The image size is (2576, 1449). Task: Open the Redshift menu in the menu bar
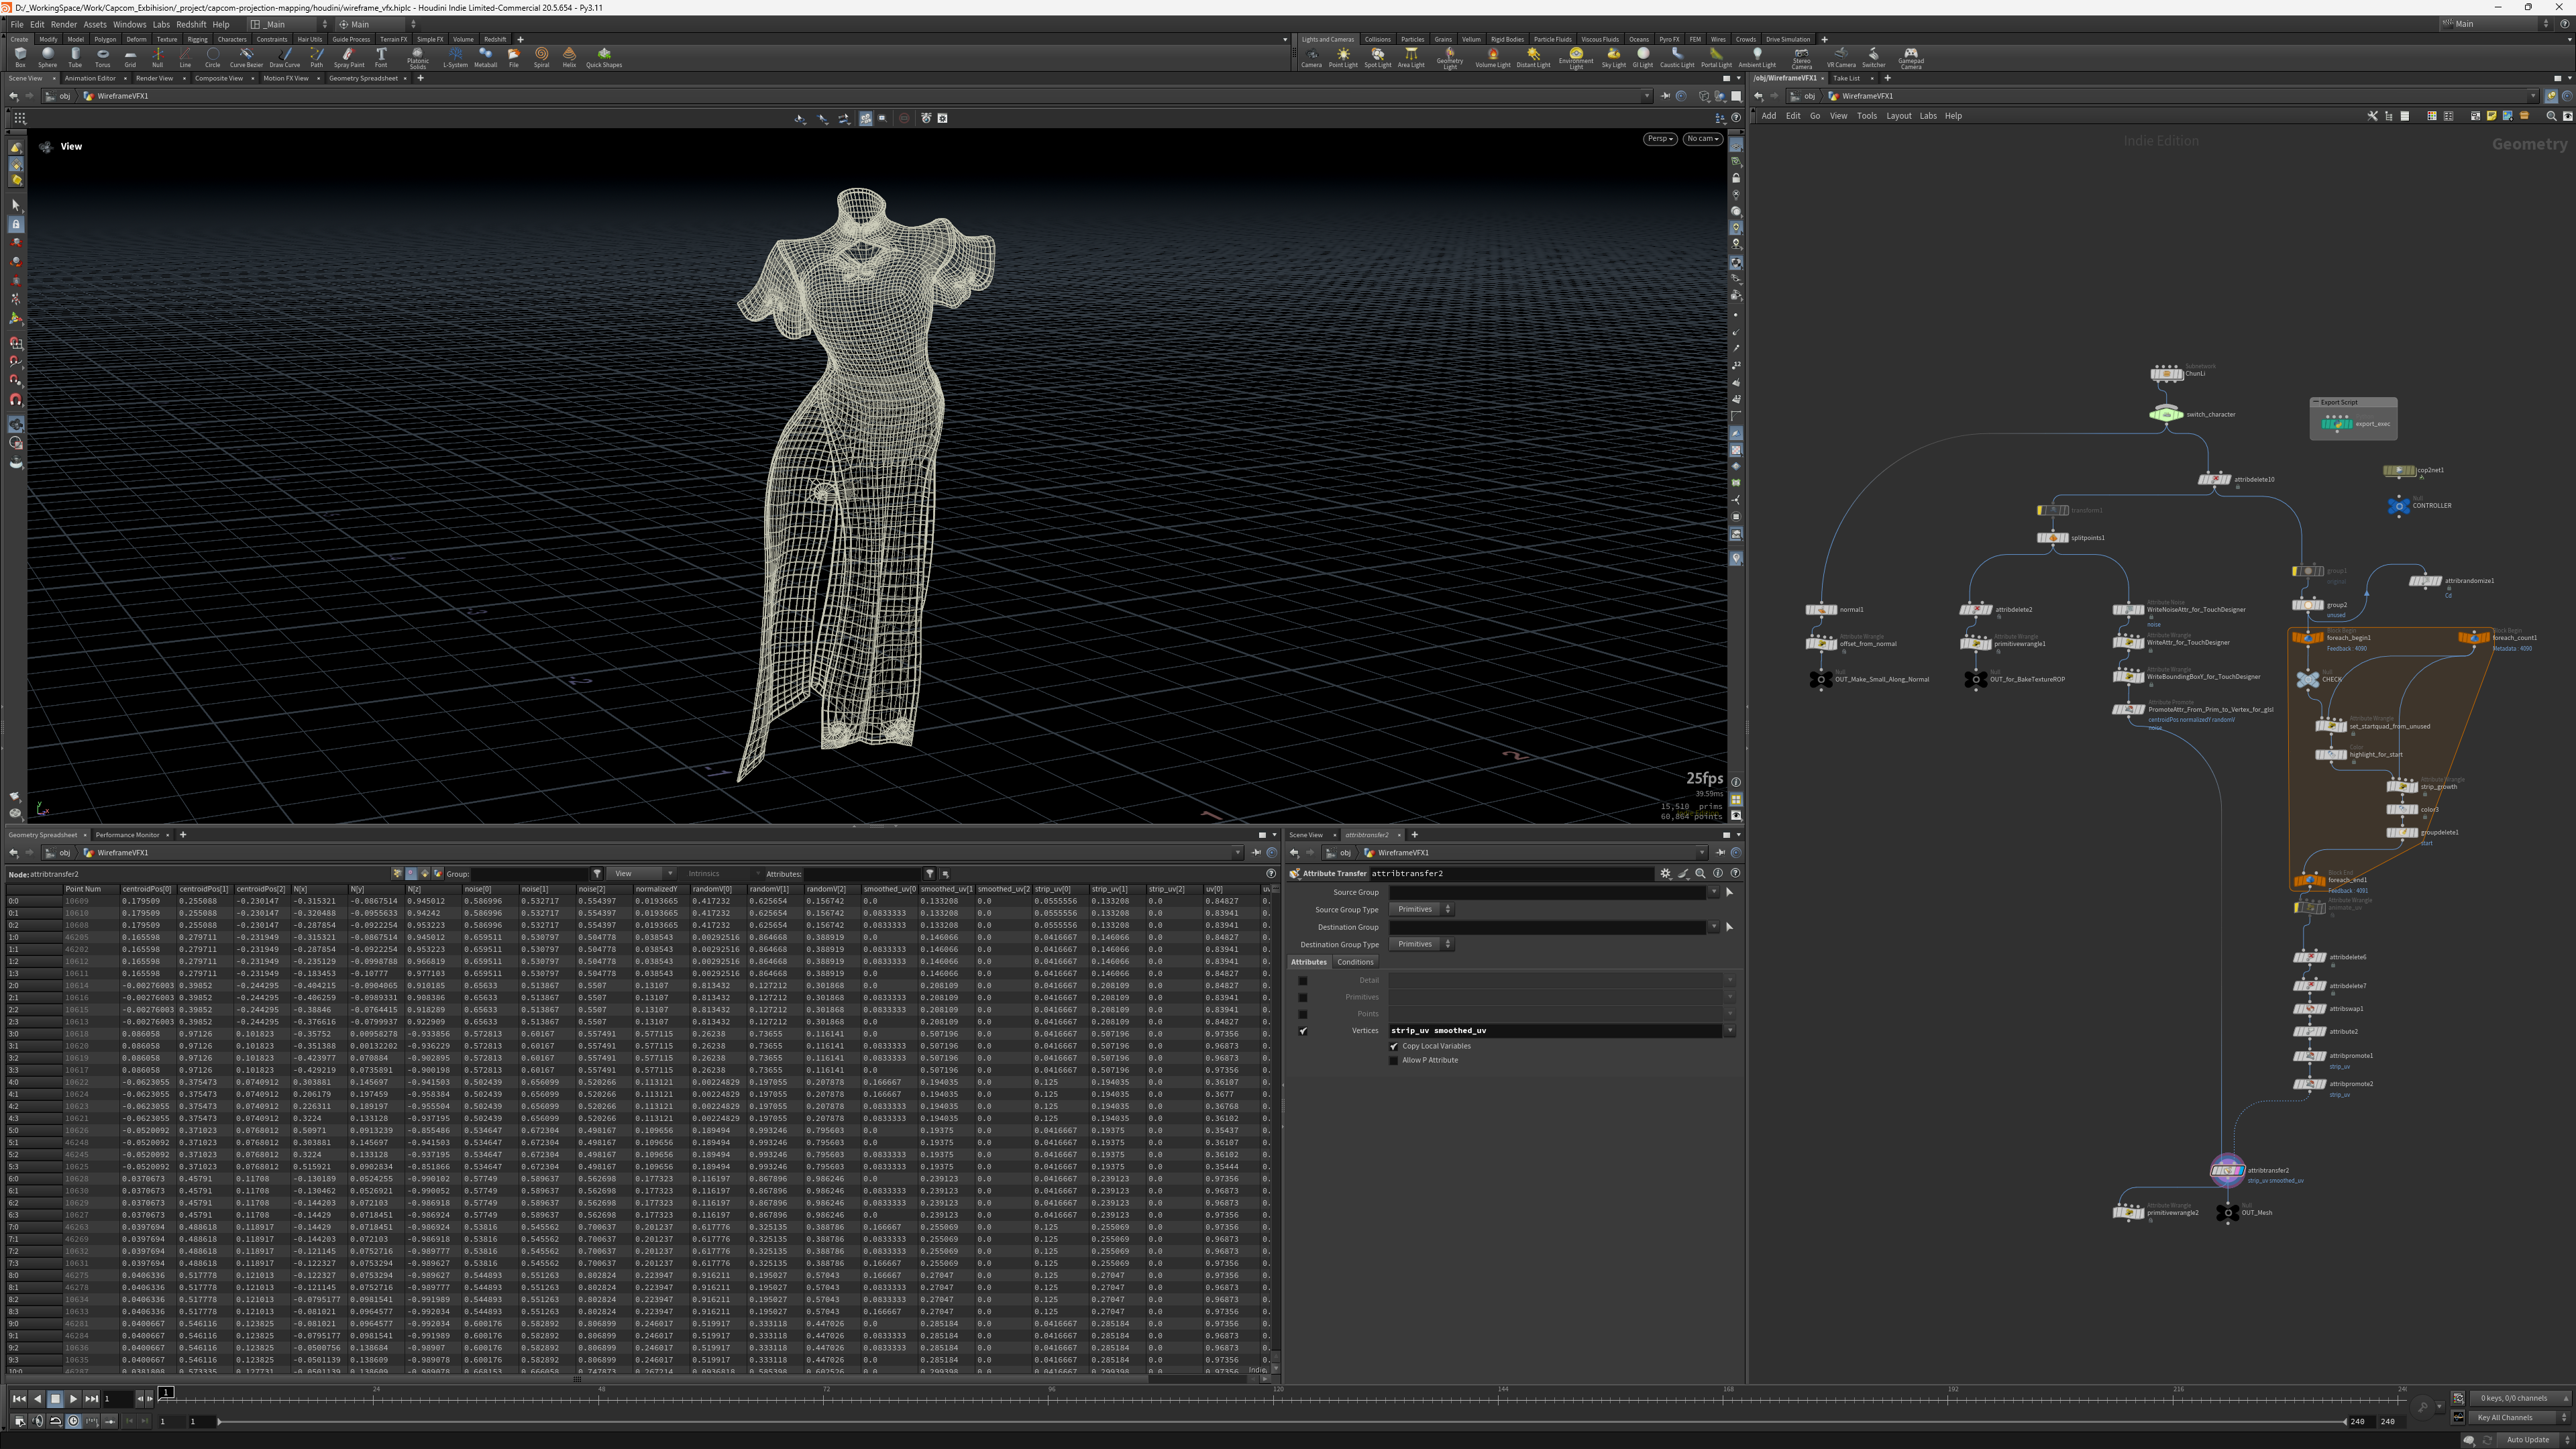[x=190, y=24]
